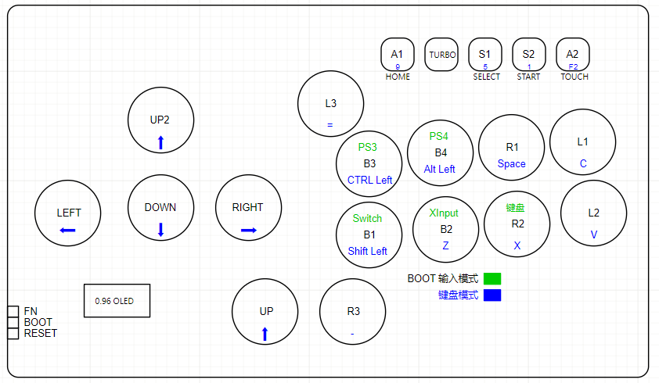Click the green PS3 label
This screenshot has height=383, width=659.
[x=367, y=148]
